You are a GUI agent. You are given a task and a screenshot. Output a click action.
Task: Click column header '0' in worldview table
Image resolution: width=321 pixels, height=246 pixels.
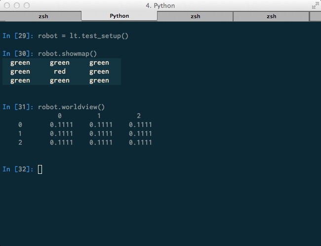point(60,116)
